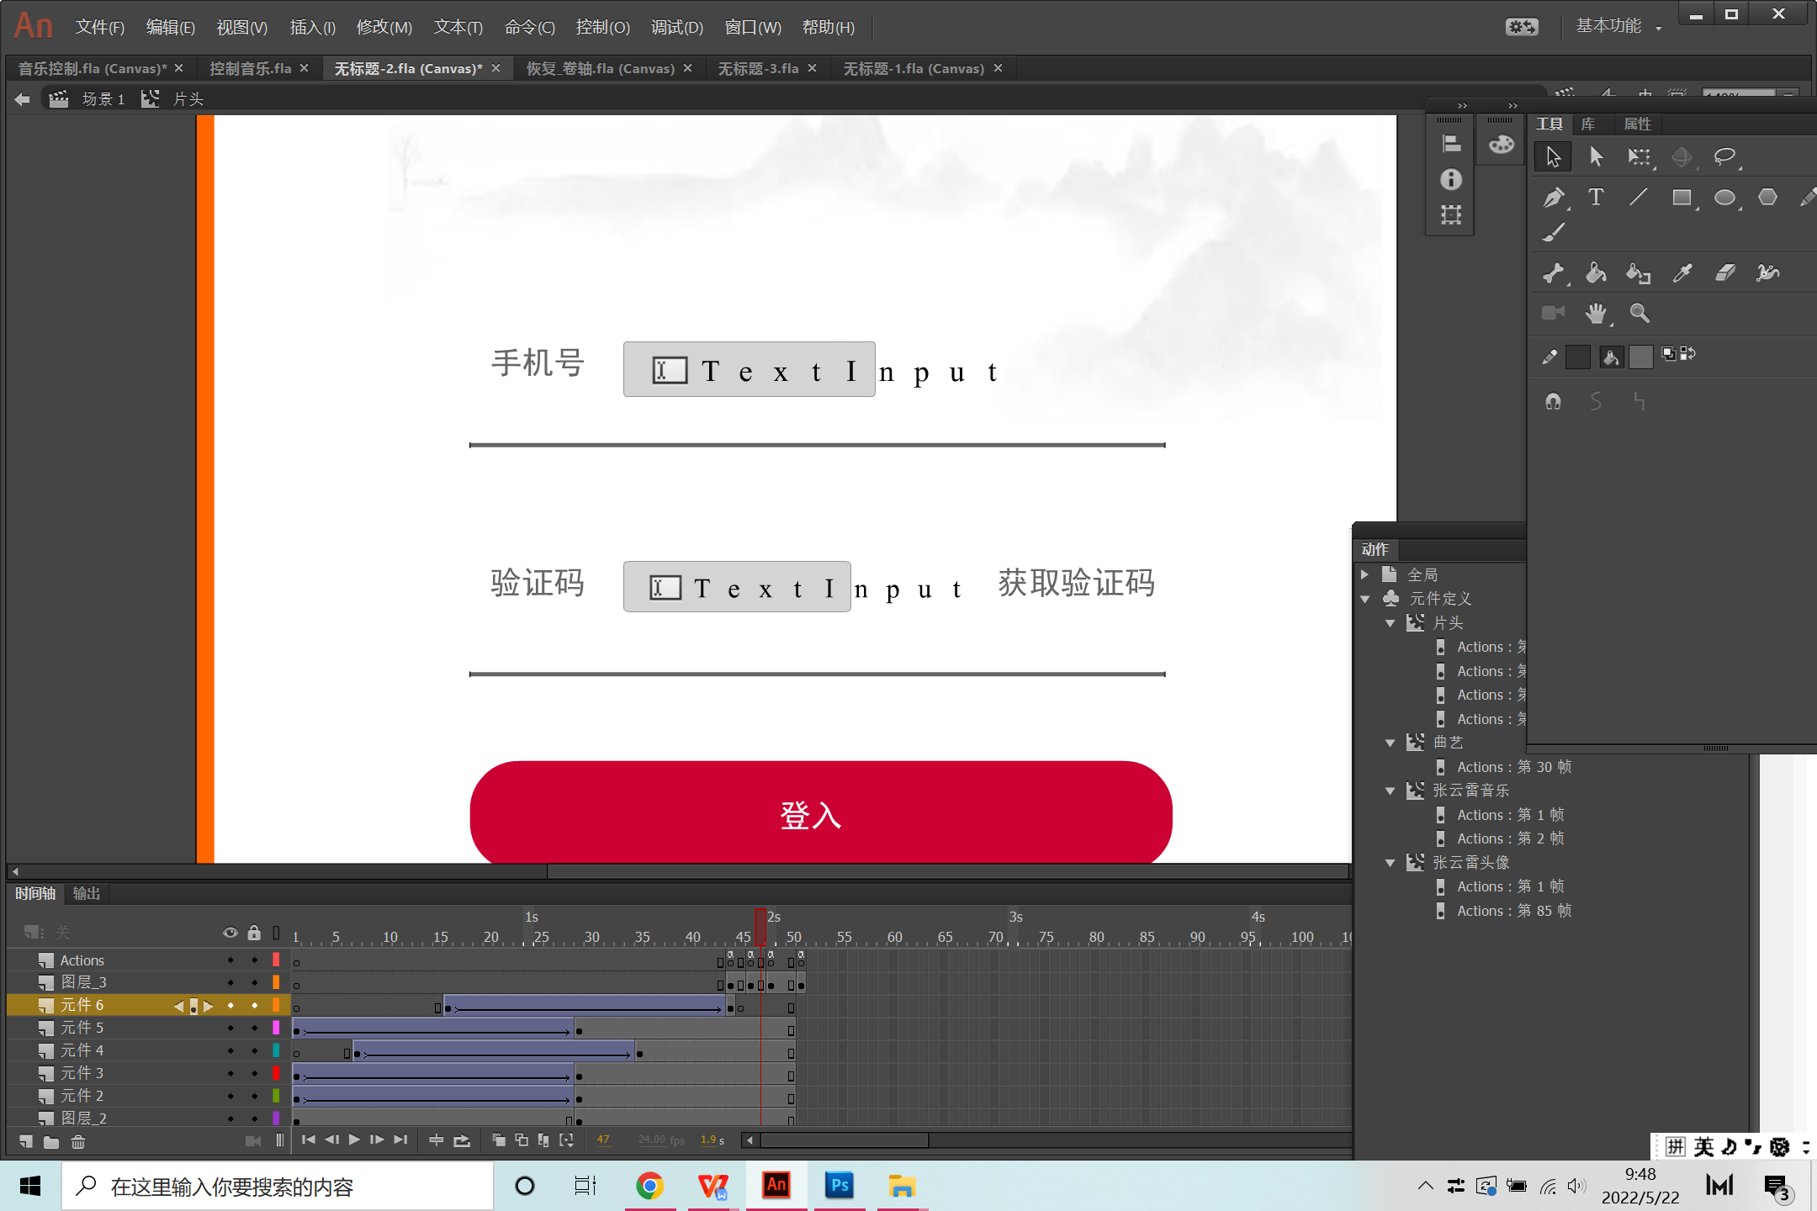Select the Lasso tool
The width and height of the screenshot is (1817, 1211).
point(1724,156)
